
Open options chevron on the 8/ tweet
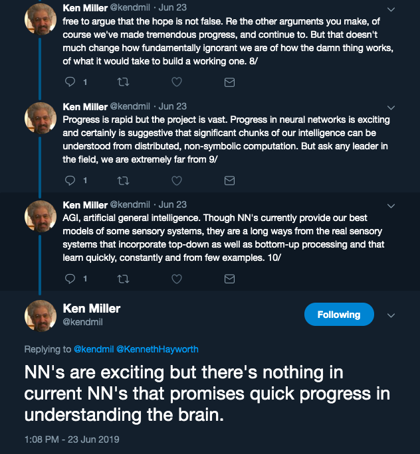click(x=391, y=9)
